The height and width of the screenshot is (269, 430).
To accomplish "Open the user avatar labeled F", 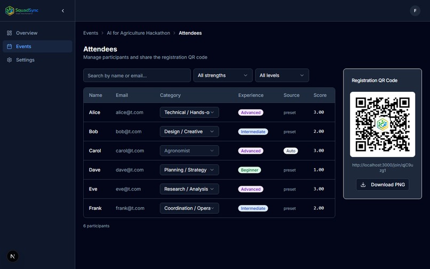I will pyautogui.click(x=415, y=11).
